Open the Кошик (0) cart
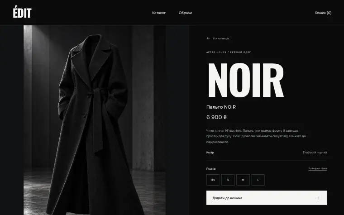Image resolution: width=344 pixels, height=215 pixels. [x=323, y=13]
